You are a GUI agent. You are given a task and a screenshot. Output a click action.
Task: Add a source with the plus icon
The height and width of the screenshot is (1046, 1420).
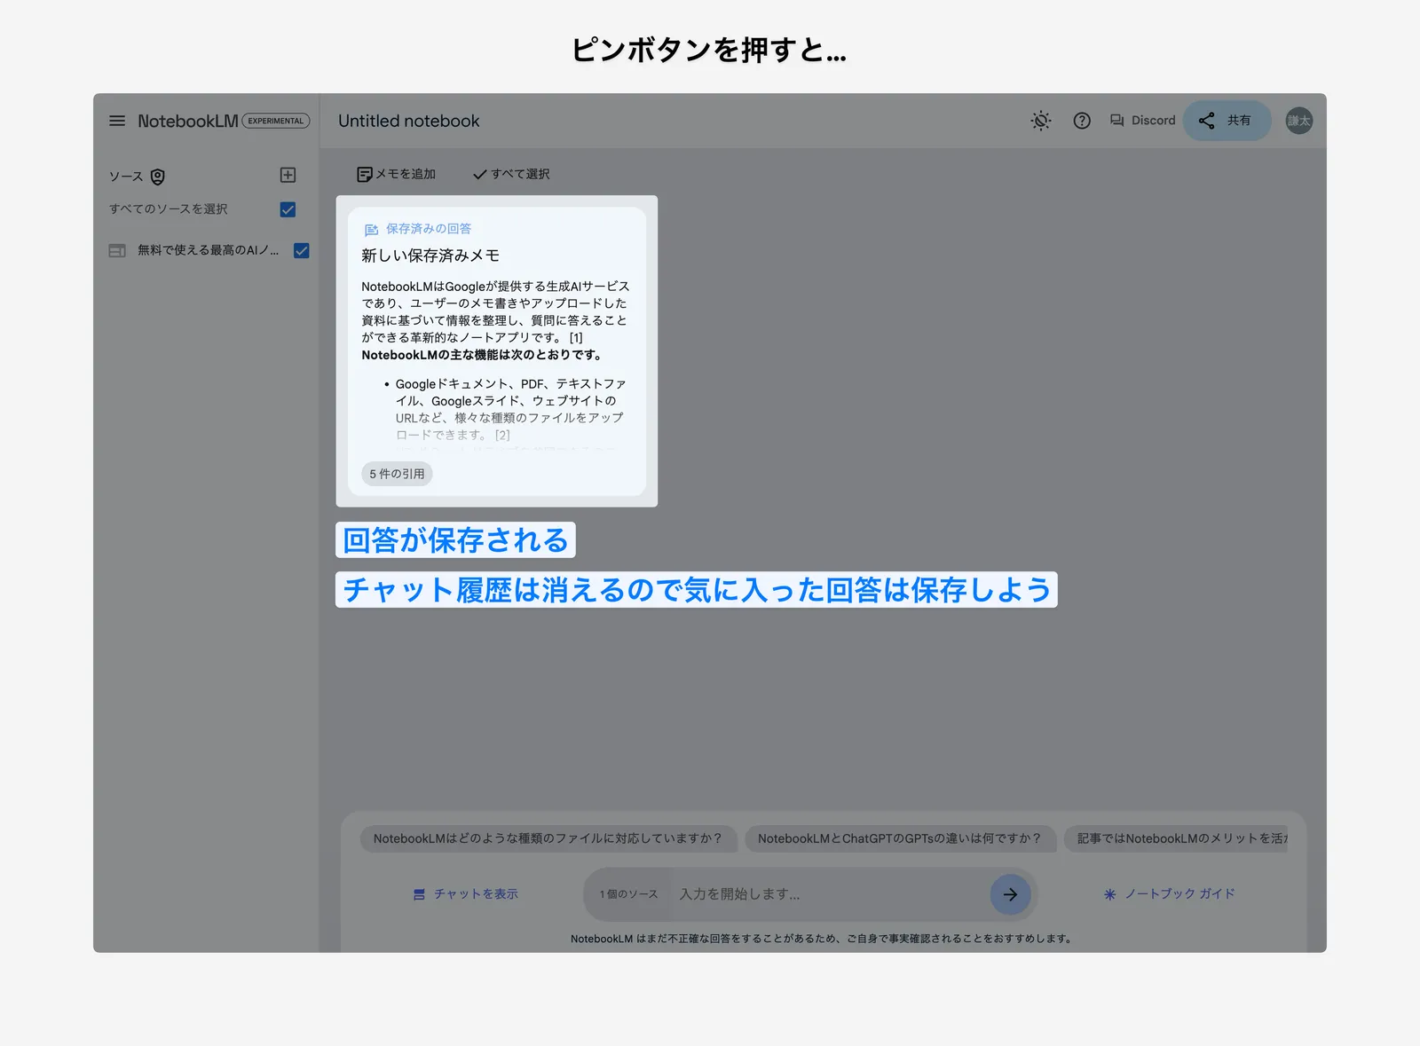click(x=288, y=175)
